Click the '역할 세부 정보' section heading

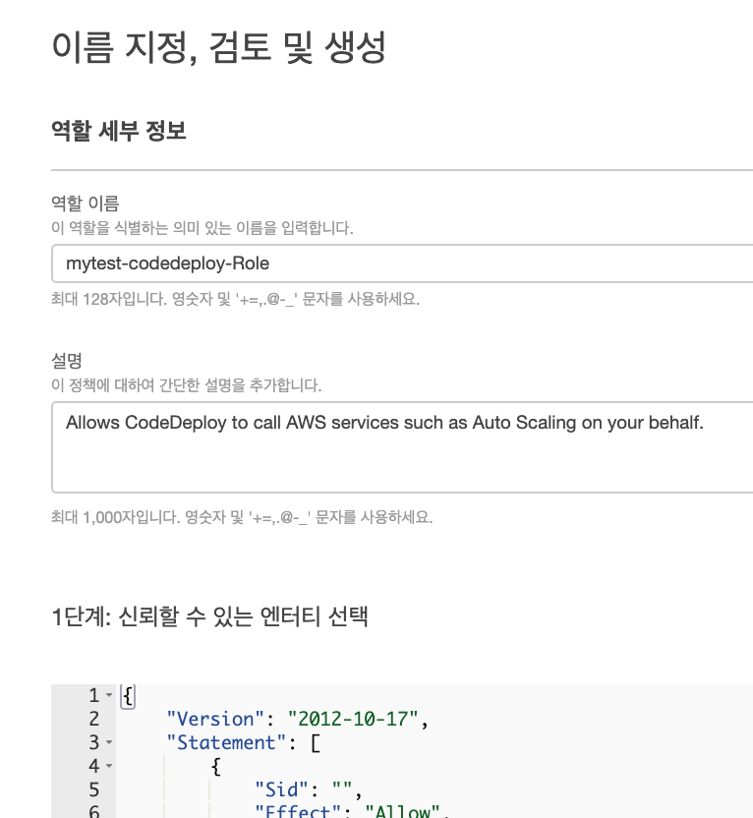tap(119, 131)
